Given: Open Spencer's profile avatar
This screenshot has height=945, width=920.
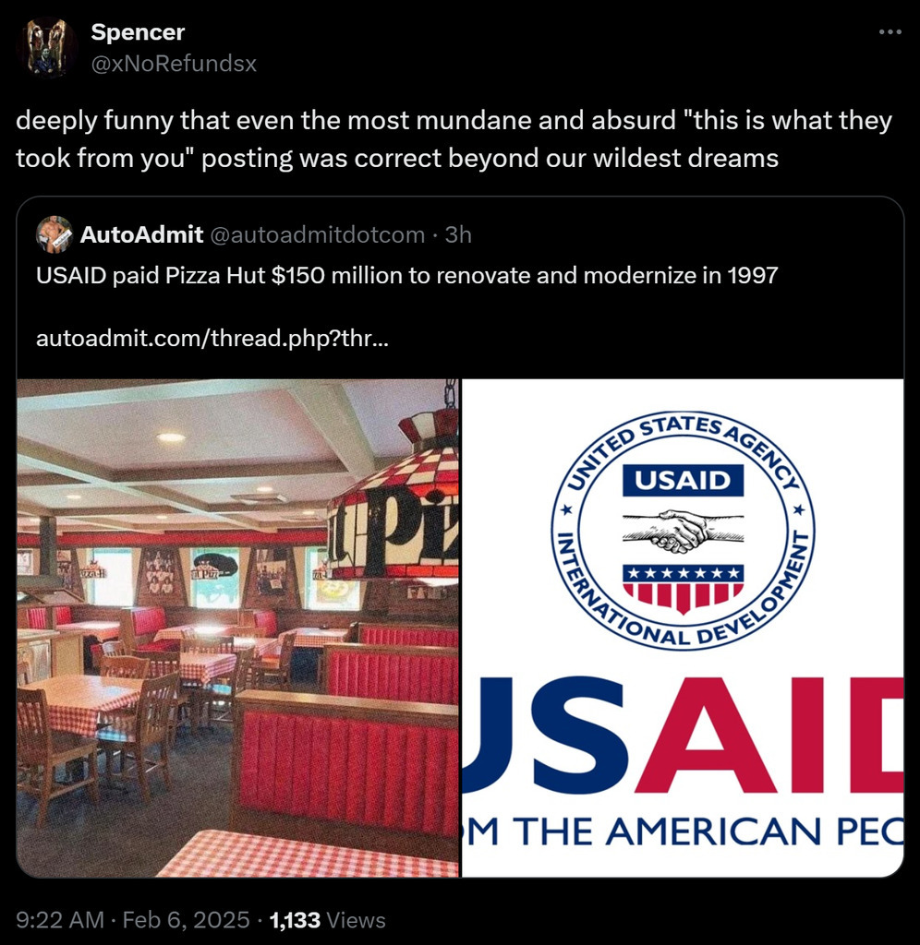Looking at the screenshot, I should [46, 48].
